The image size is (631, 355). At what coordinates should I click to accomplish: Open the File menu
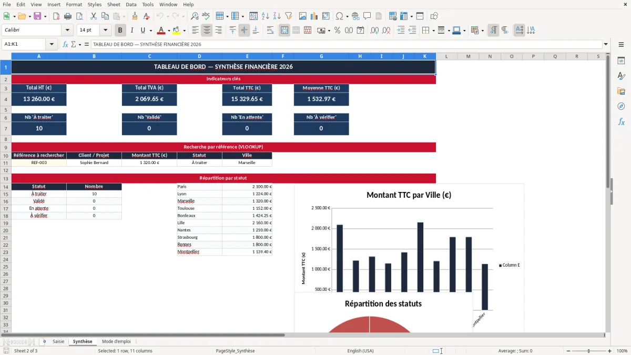[7, 4]
